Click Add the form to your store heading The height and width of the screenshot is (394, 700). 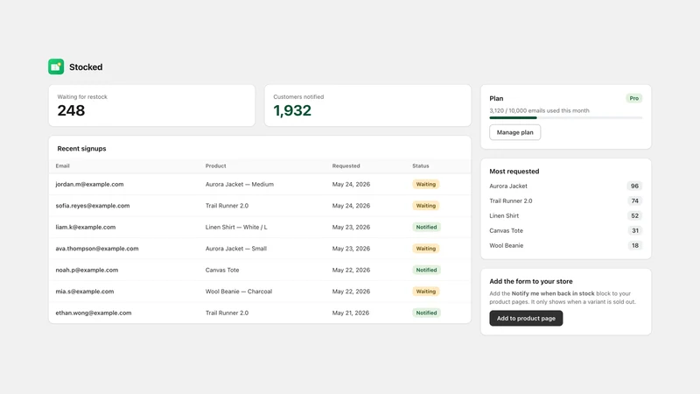pos(531,281)
